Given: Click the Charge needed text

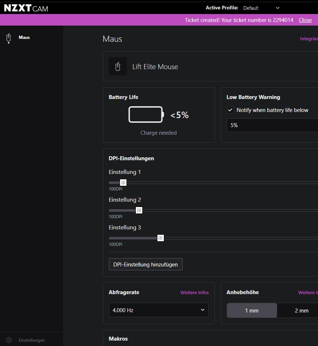Looking at the screenshot, I should (158, 133).
